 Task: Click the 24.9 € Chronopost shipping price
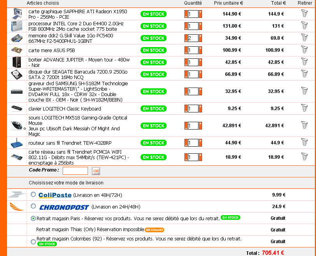pyautogui.click(x=279, y=207)
